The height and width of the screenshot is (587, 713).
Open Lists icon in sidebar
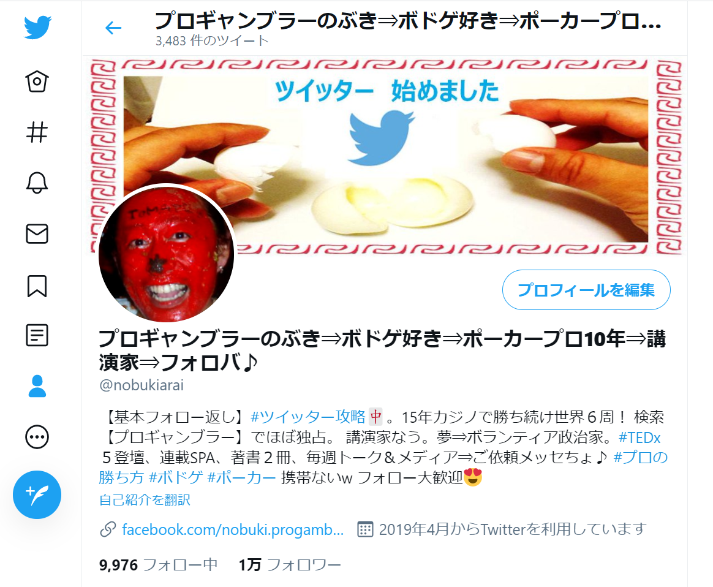[x=37, y=335]
